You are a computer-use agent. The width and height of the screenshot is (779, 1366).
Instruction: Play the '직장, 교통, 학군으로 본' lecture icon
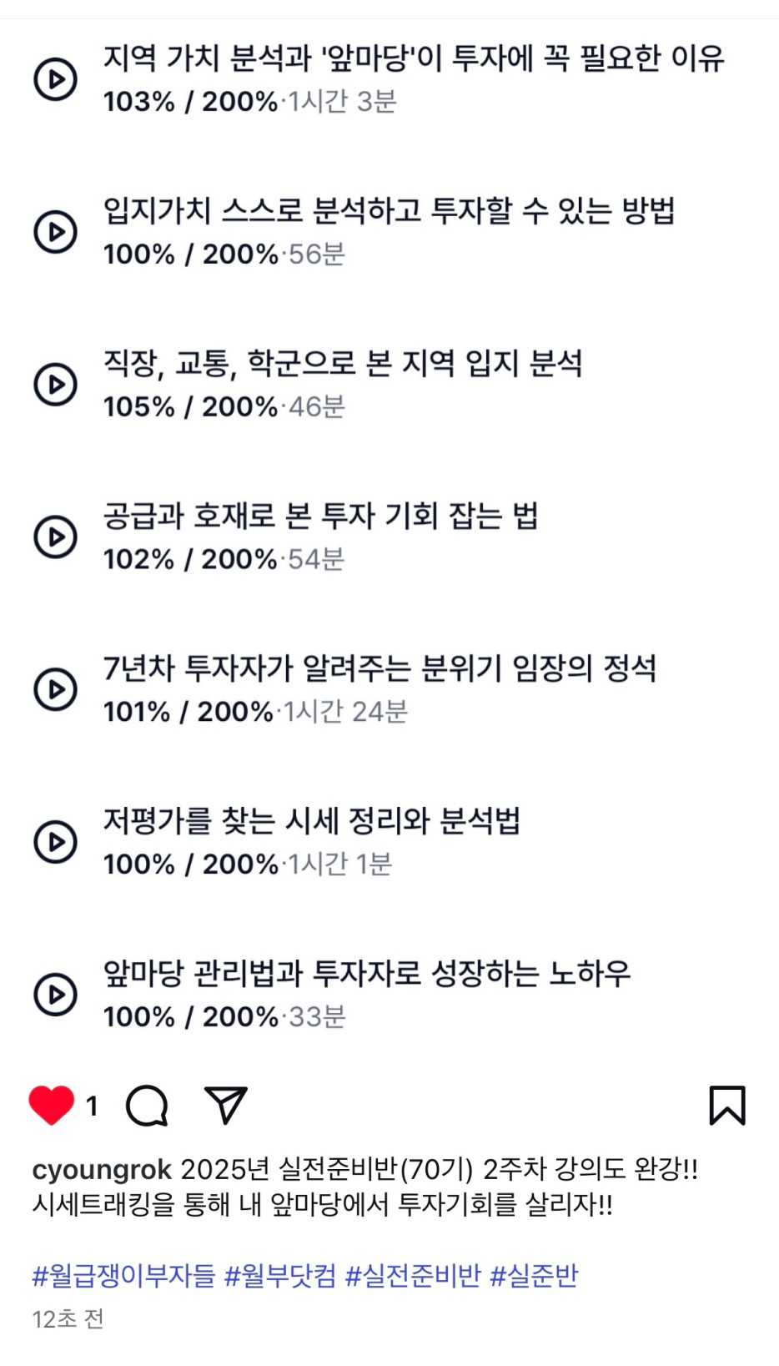click(55, 384)
